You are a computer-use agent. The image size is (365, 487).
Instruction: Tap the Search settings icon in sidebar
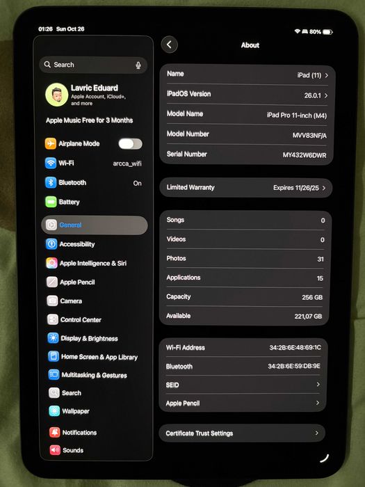click(x=54, y=393)
